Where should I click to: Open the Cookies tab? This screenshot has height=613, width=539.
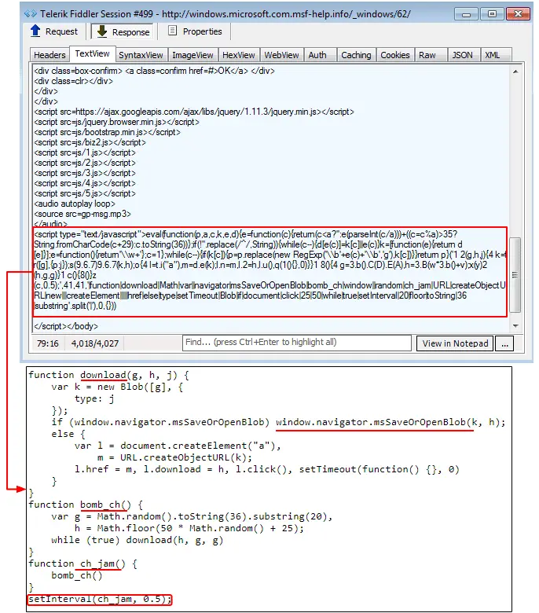pyautogui.click(x=395, y=55)
